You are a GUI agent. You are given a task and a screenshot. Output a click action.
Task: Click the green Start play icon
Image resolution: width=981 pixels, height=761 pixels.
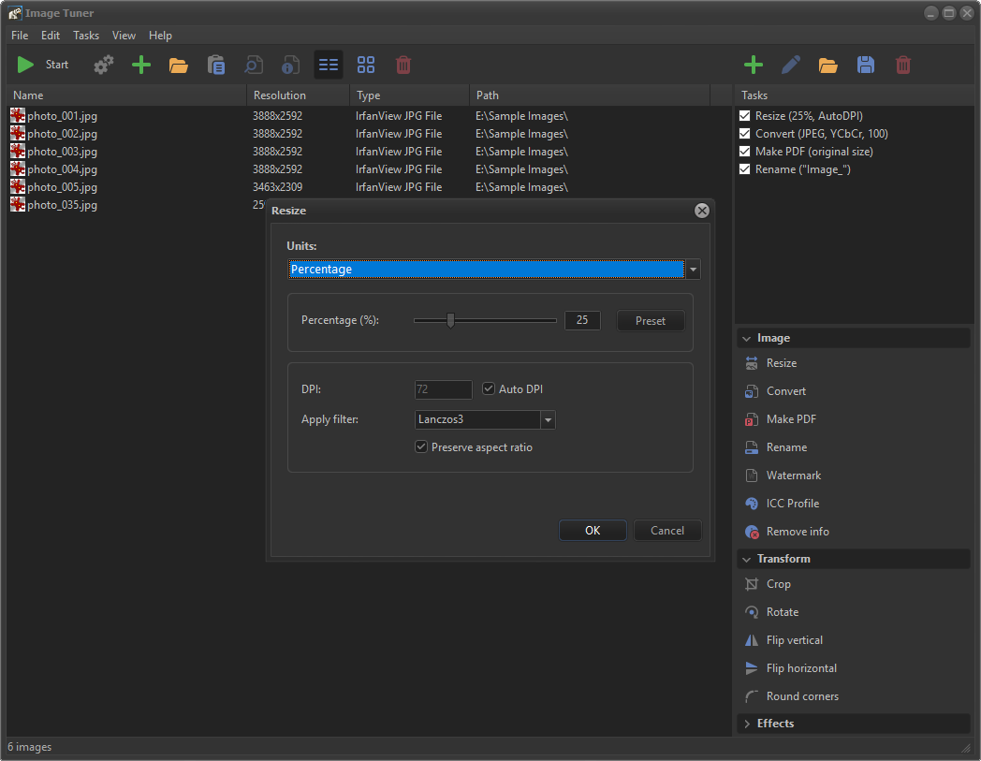point(26,65)
